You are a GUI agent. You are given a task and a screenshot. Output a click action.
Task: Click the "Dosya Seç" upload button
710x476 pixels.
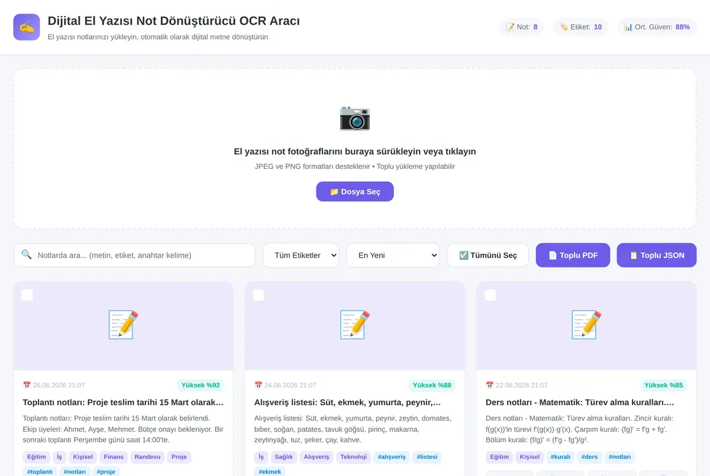click(x=355, y=191)
